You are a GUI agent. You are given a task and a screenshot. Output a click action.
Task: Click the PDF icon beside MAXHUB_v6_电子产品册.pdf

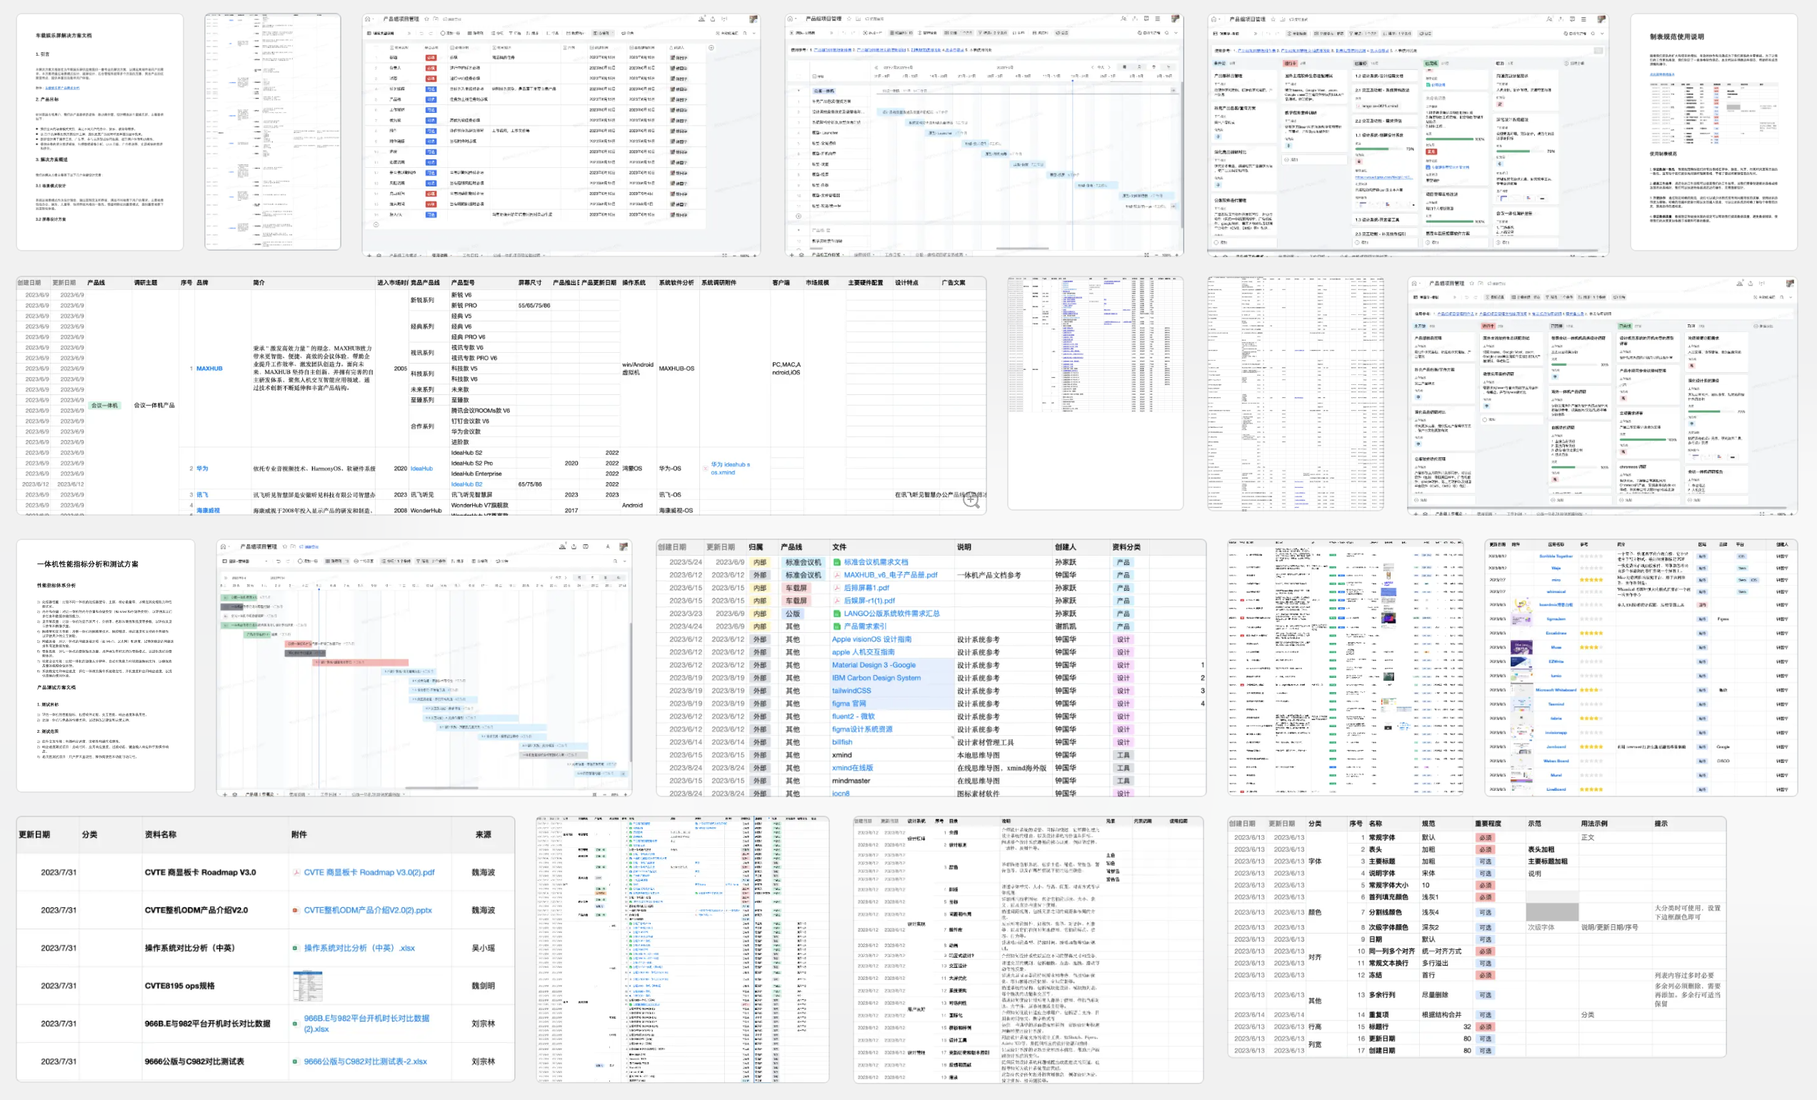point(837,575)
